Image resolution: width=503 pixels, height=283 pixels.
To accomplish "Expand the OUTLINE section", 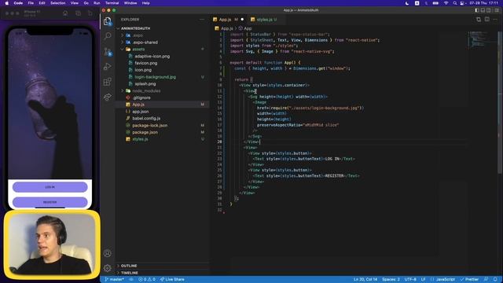I will coord(163,266).
